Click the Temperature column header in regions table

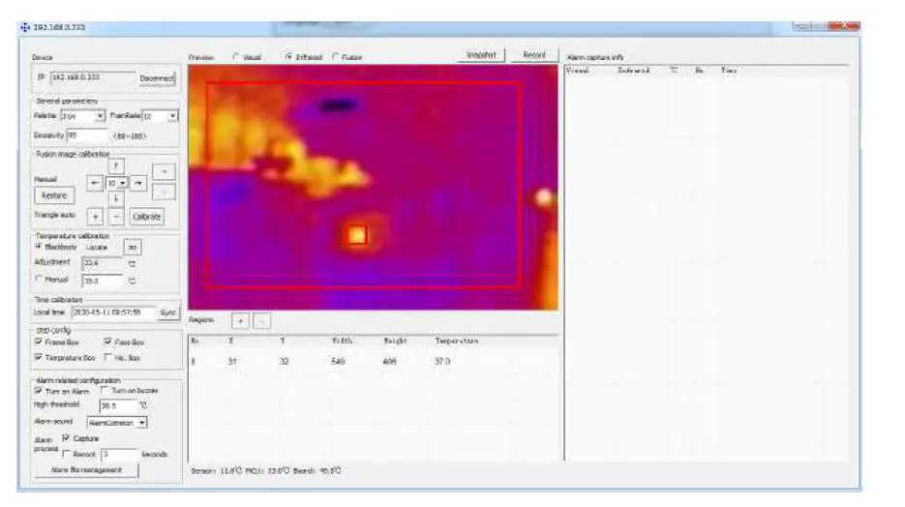(457, 341)
